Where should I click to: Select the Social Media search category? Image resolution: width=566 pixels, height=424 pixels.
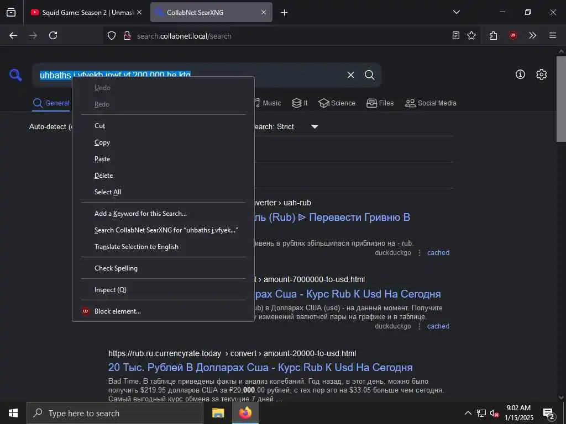pos(431,103)
